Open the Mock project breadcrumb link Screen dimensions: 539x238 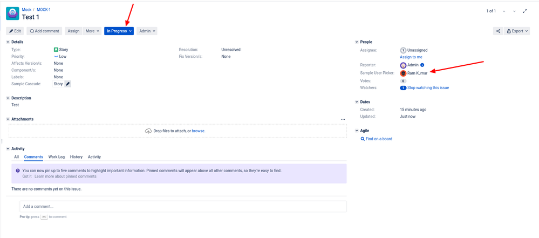coord(26,10)
